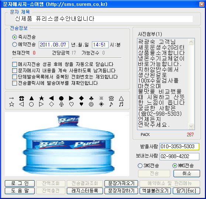Insert the nested diamond symbol ◈

101,104
